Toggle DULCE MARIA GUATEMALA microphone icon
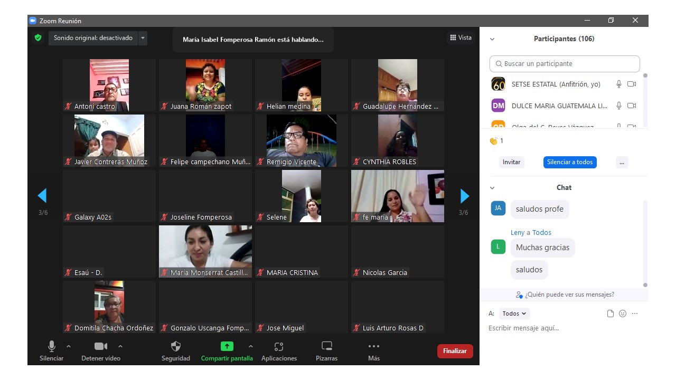Viewport: 676px width, 380px height. [x=619, y=106]
